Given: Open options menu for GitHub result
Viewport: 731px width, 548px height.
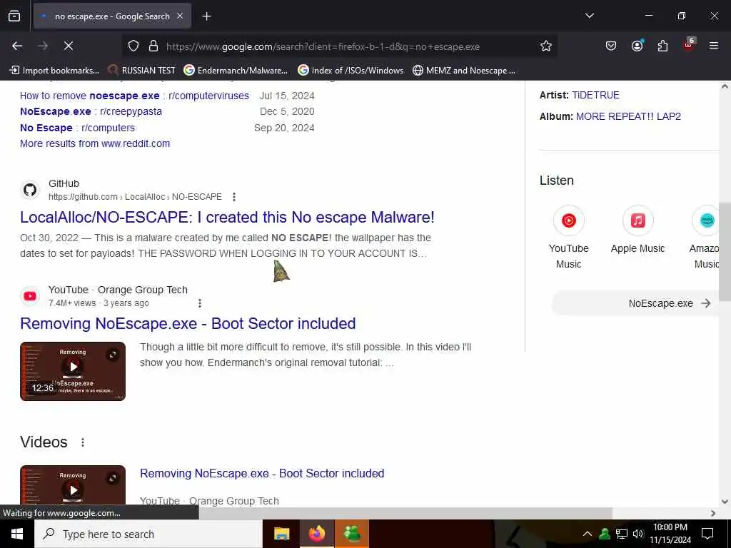Looking at the screenshot, I should pos(234,197).
